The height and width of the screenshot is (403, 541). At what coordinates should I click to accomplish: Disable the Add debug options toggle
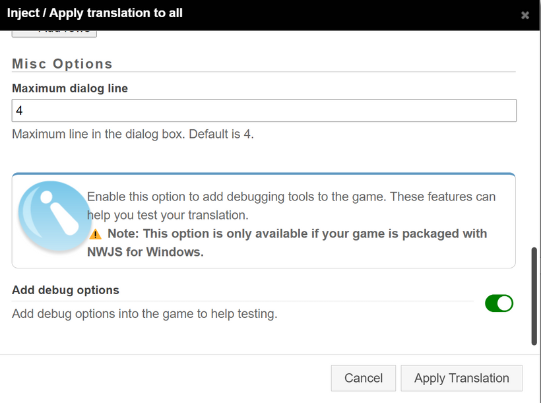499,303
